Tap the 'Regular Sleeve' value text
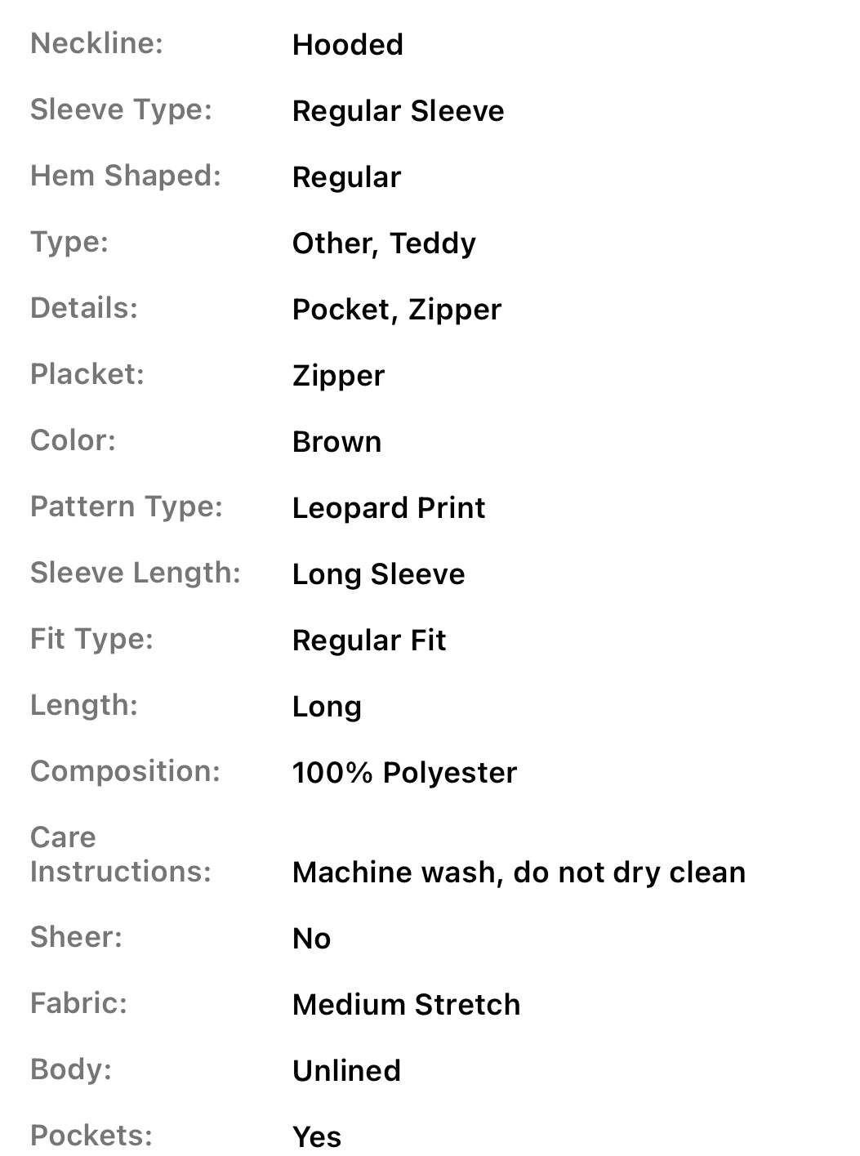 coord(398,111)
